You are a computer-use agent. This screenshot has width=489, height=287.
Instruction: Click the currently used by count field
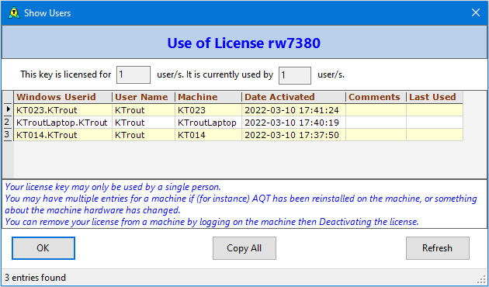click(295, 75)
